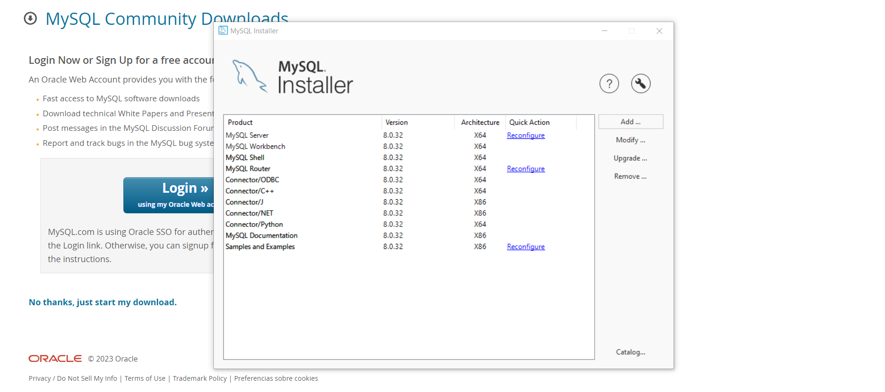Select the MySQL Server row
885x392 pixels.
[x=409, y=136]
